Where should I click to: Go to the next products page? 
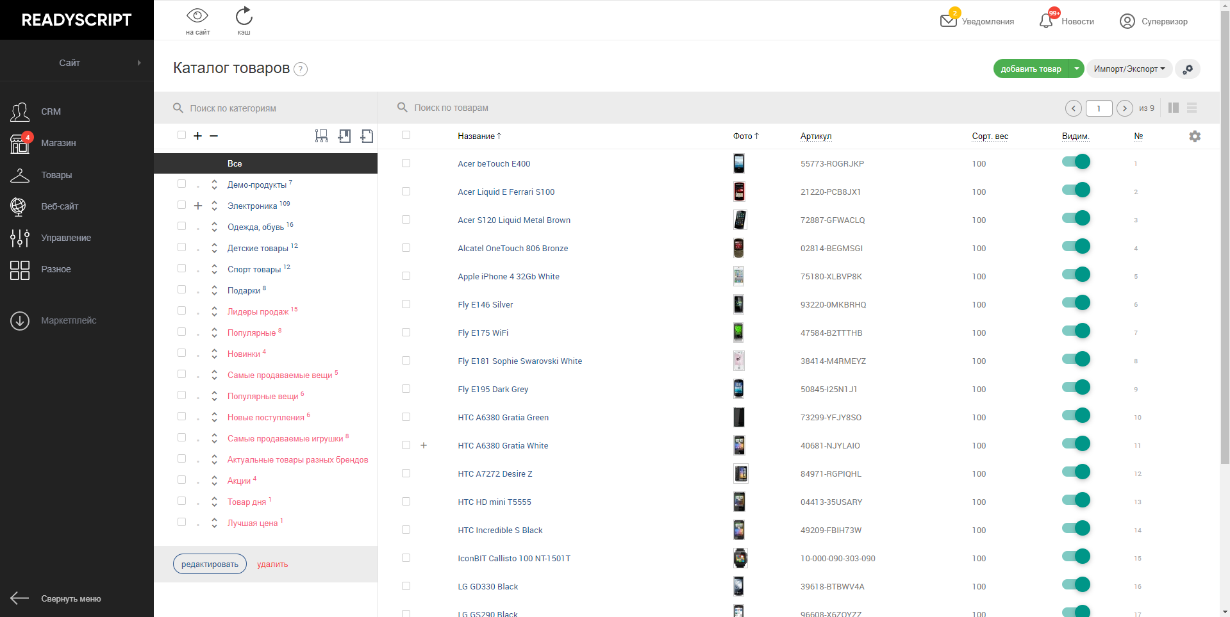pos(1125,108)
